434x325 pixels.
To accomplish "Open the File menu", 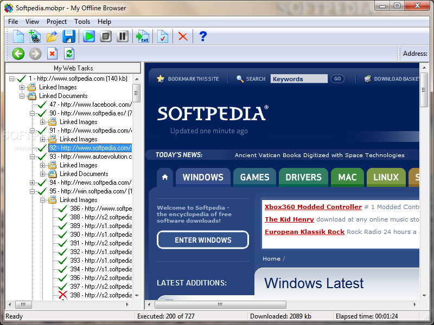I will tap(13, 22).
